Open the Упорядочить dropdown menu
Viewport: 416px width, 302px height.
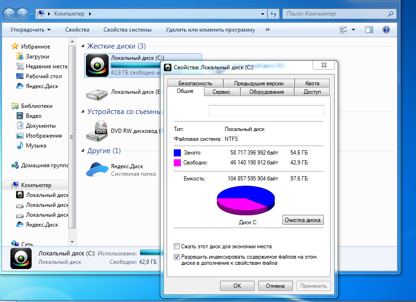point(30,30)
